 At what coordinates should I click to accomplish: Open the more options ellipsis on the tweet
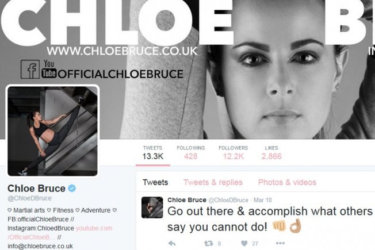[x=280, y=243]
